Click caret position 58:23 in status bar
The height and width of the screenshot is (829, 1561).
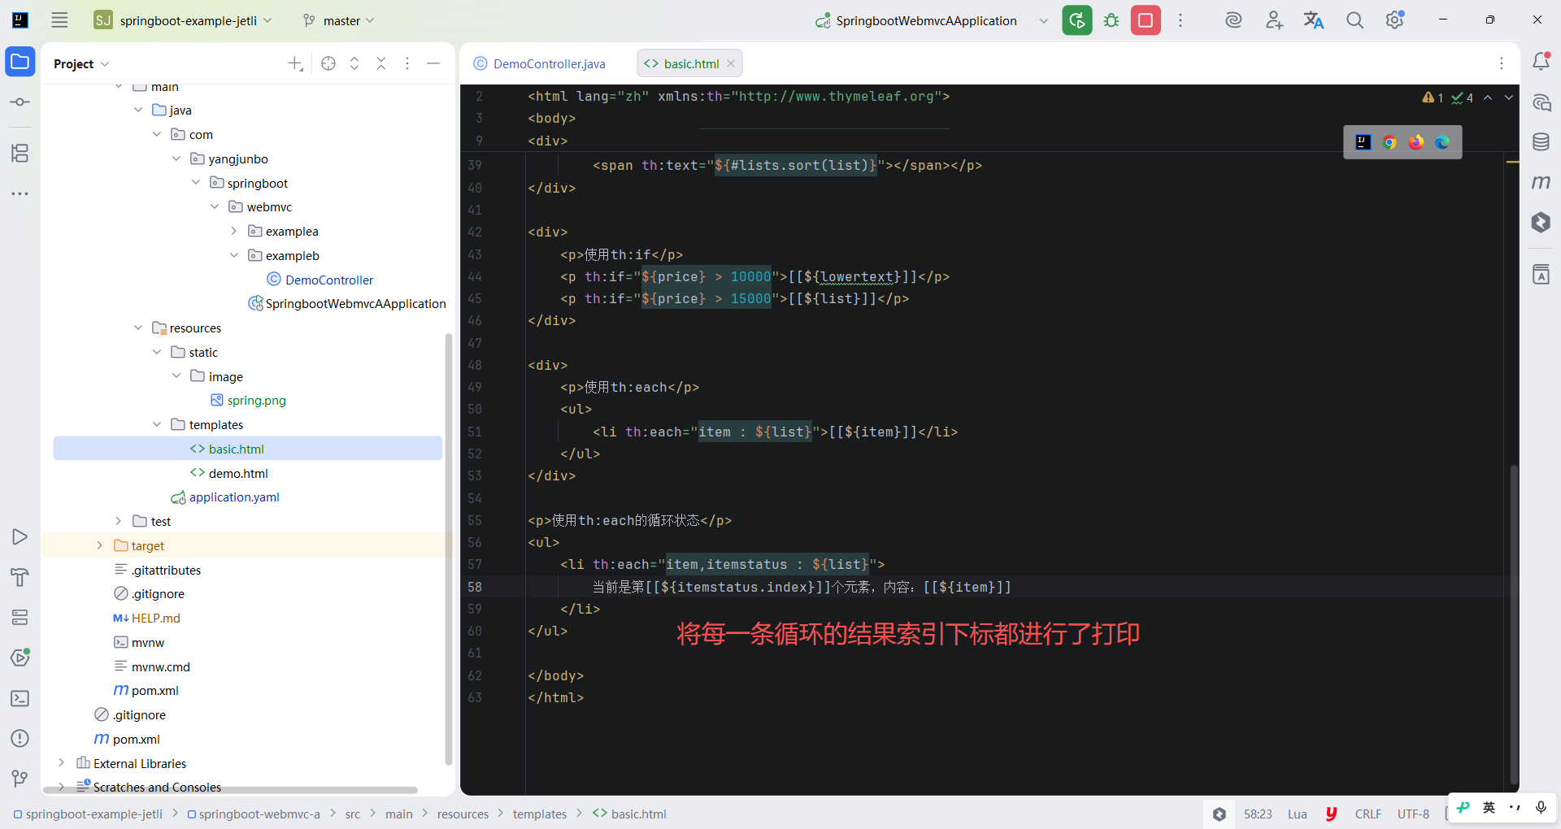click(x=1258, y=814)
